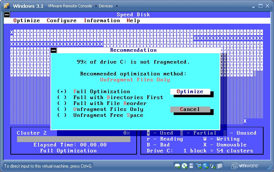Click the floppy drive status icon
The height and width of the screenshot is (172, 274).
(191, 165)
